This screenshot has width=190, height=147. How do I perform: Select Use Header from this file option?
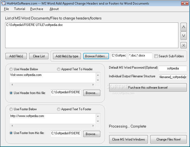tap(11, 93)
